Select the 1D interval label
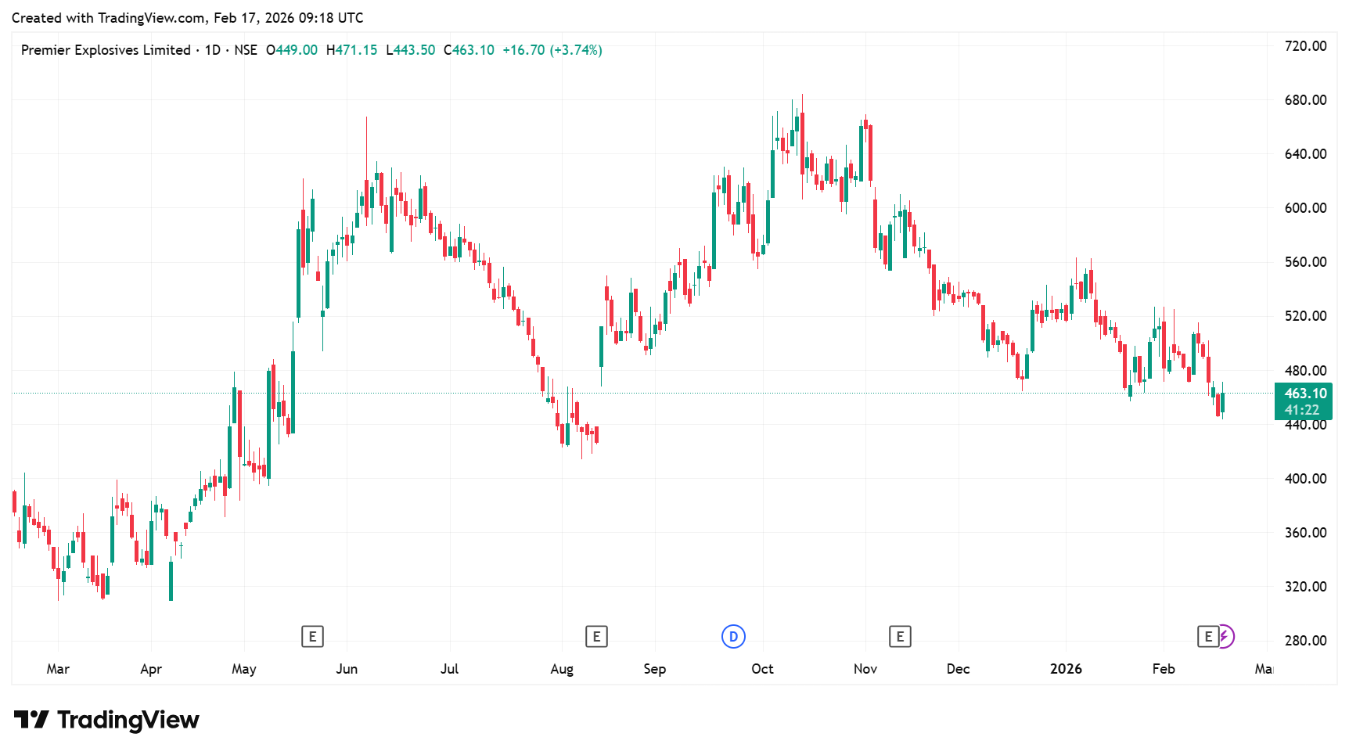The width and height of the screenshot is (1349, 755). pyautogui.click(x=212, y=50)
